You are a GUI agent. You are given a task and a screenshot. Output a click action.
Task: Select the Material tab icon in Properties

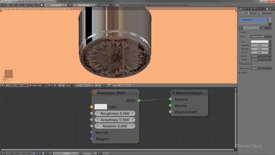pos(267,9)
